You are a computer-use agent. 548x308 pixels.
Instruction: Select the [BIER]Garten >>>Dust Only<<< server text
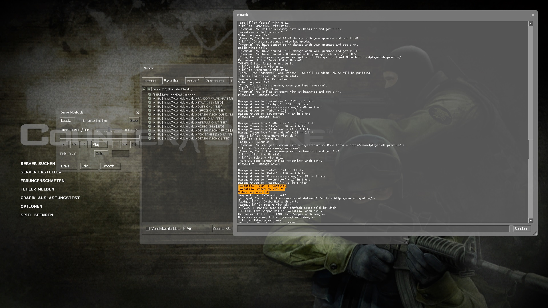pos(174,95)
